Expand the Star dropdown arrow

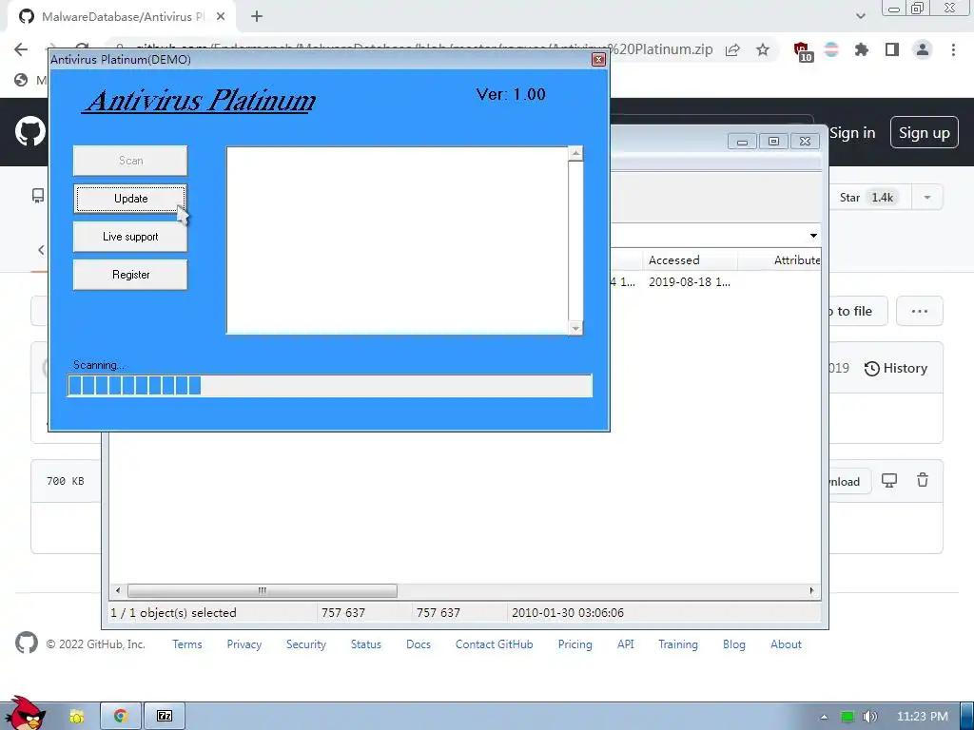pos(926,198)
